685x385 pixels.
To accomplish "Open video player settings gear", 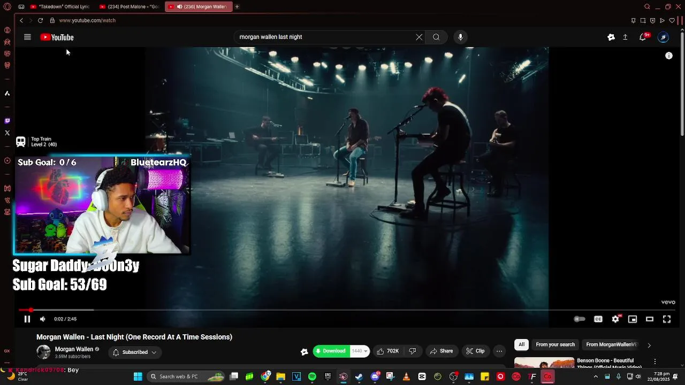I will [615, 319].
